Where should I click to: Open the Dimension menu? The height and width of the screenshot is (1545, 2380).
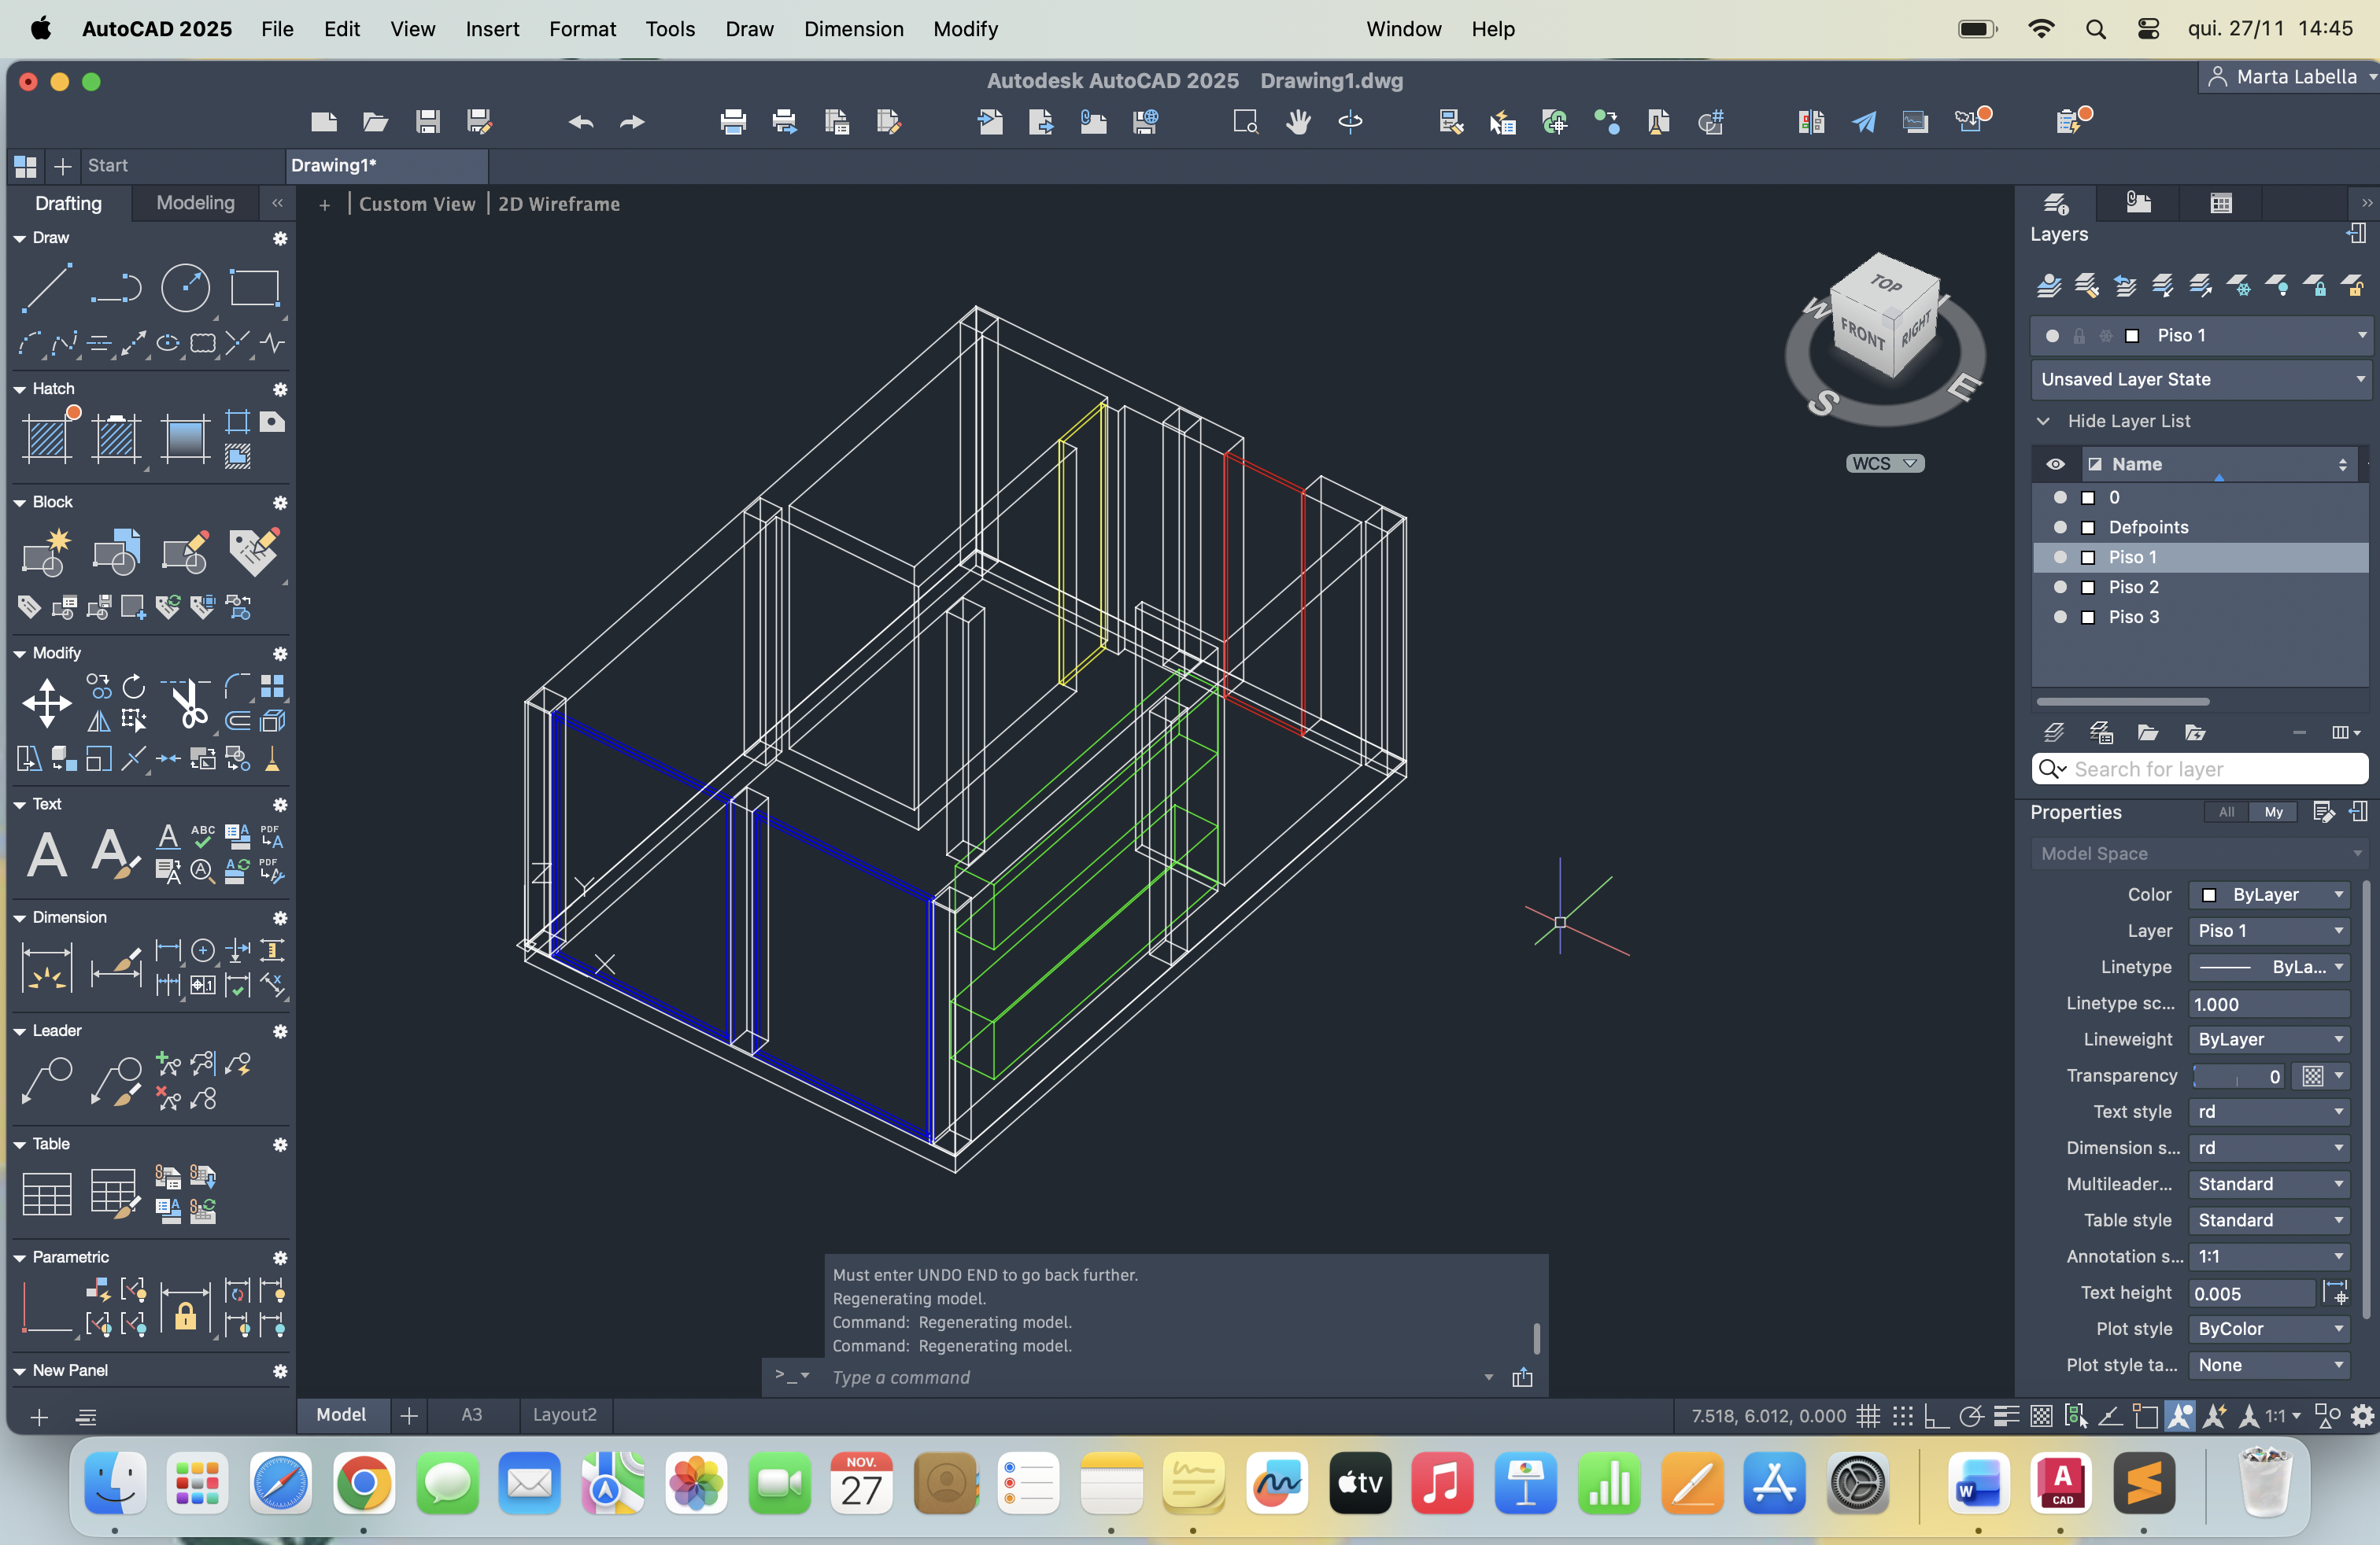click(x=853, y=29)
